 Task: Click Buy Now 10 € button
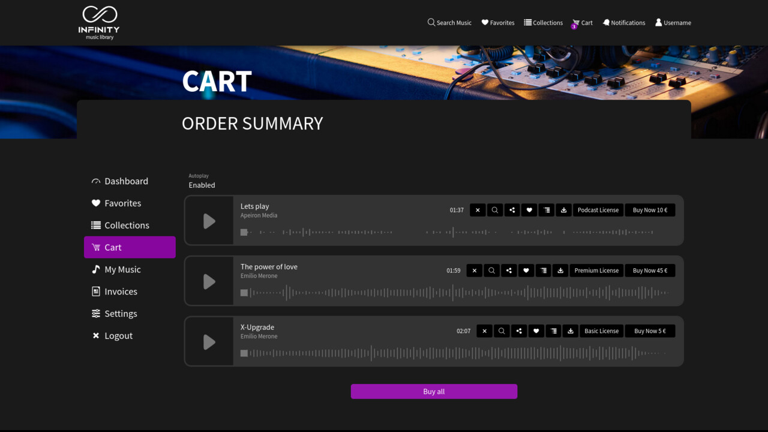click(650, 210)
